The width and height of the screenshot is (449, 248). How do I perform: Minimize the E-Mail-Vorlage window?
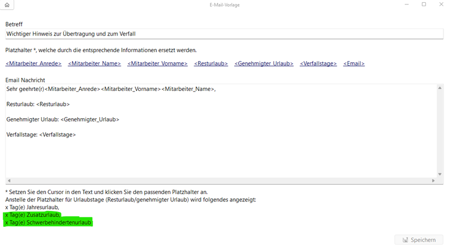[405, 5]
